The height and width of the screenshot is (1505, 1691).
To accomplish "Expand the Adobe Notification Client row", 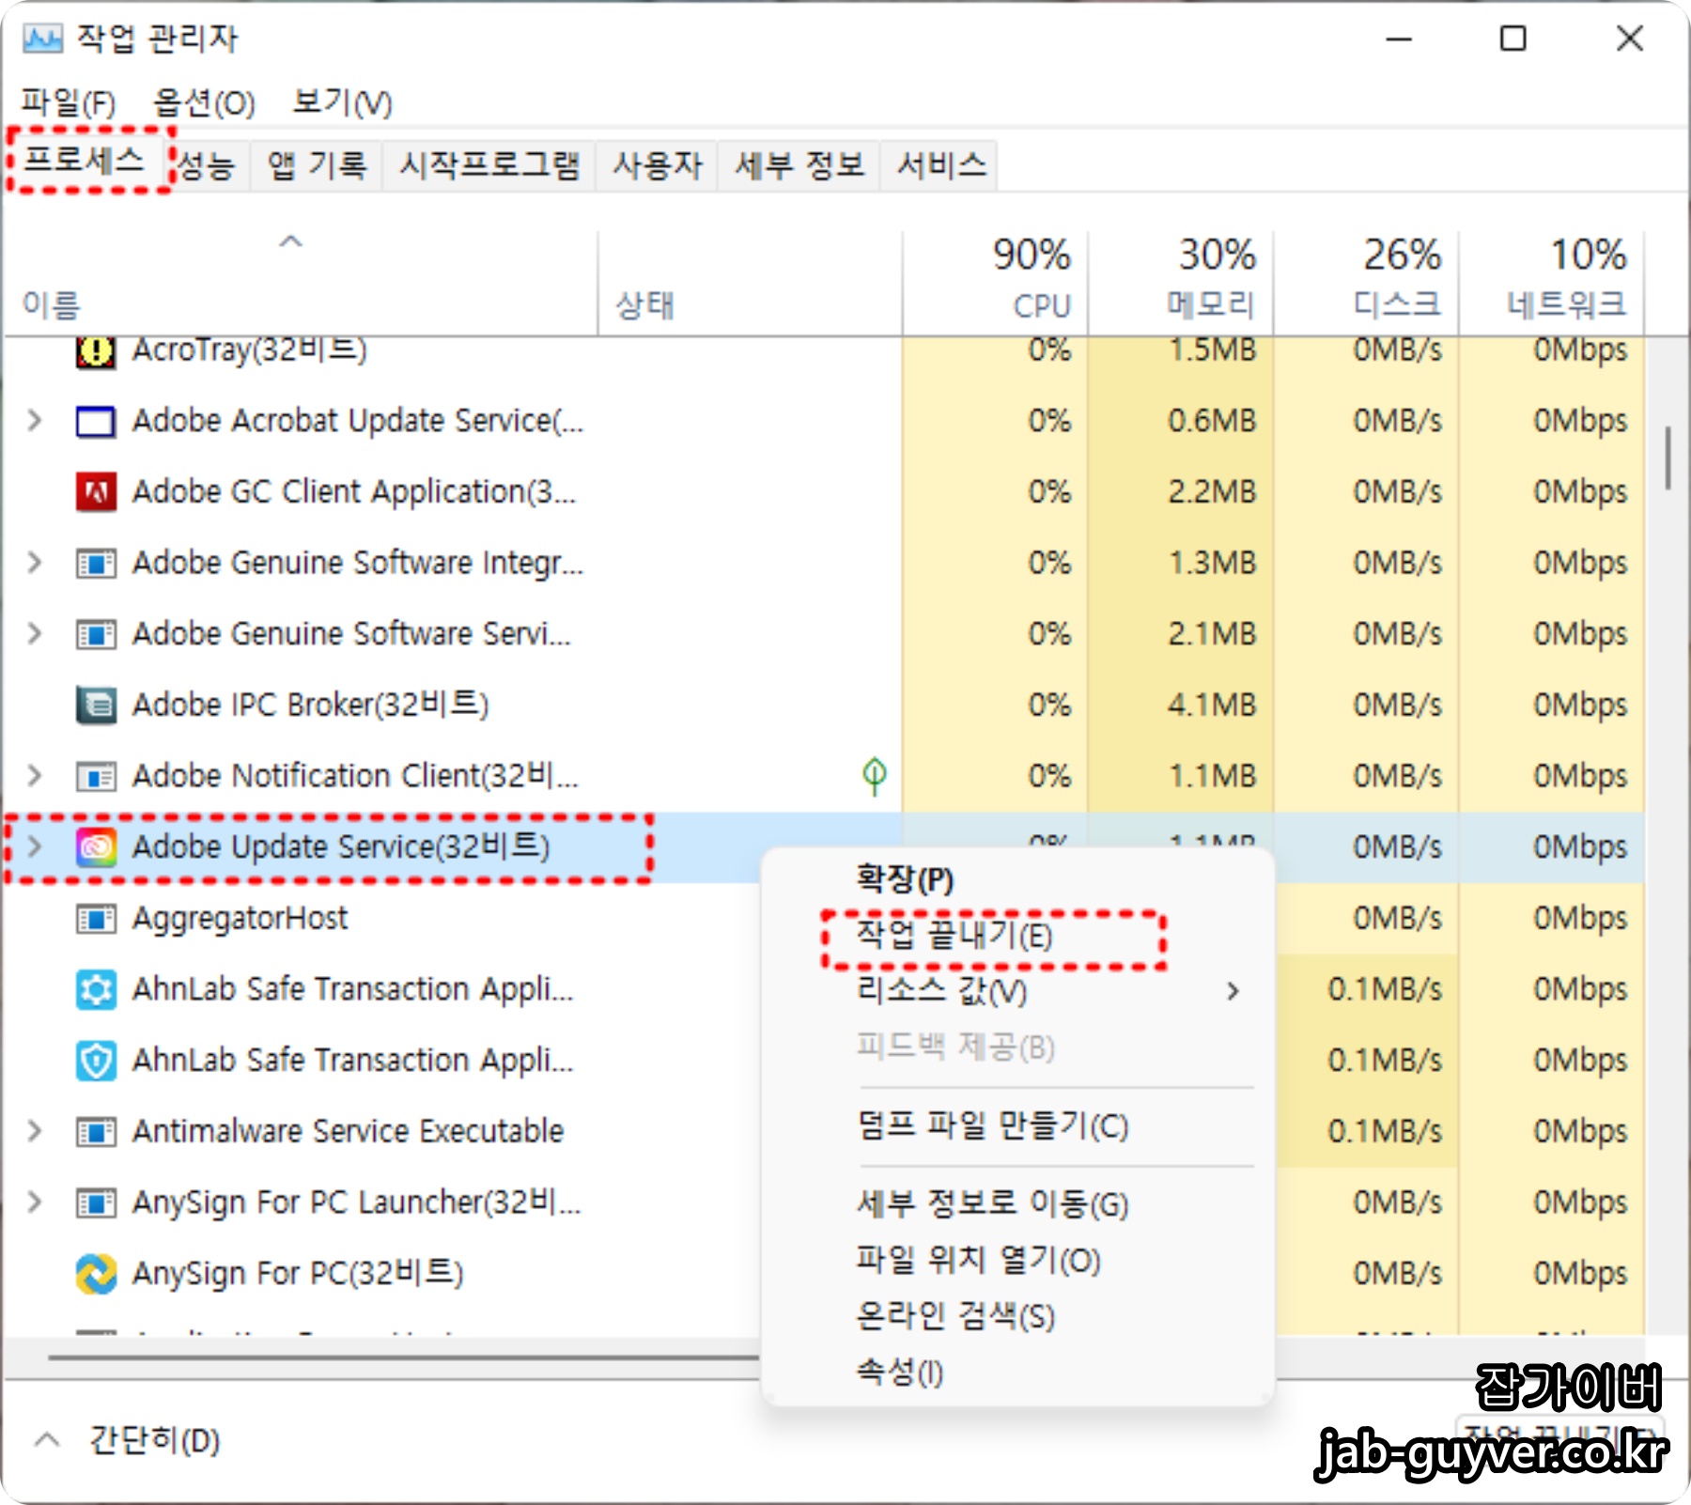I will pos(35,776).
